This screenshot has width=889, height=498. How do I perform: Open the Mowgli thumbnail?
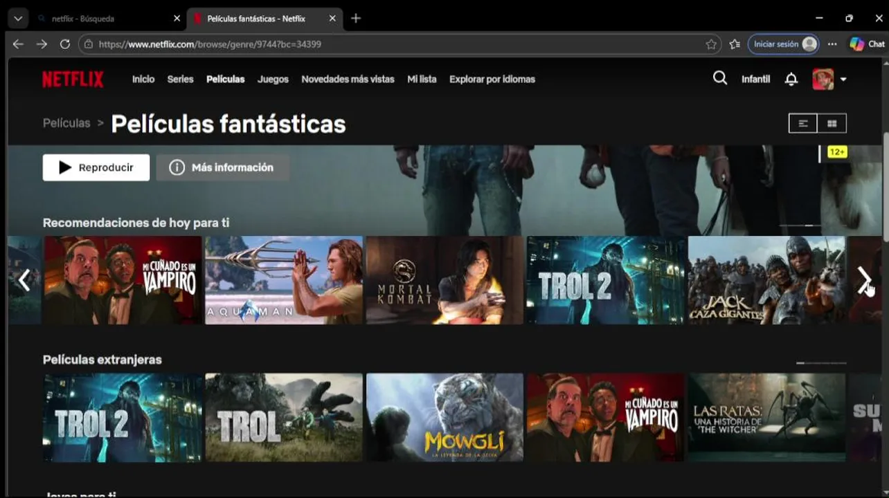pyautogui.click(x=445, y=418)
